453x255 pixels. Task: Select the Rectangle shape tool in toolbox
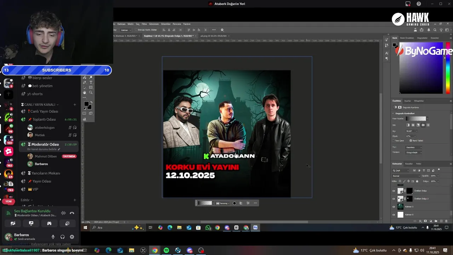point(91,87)
